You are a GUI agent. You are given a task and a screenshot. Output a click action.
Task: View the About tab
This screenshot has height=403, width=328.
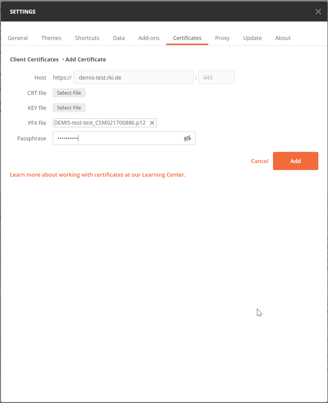(x=283, y=38)
